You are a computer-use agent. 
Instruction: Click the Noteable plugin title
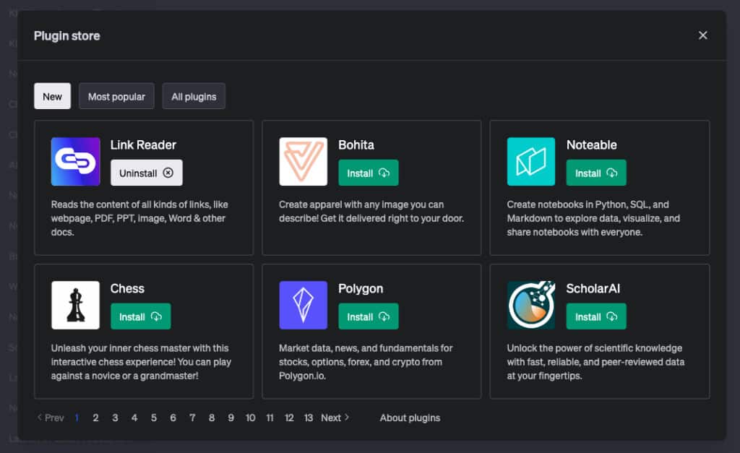(591, 145)
